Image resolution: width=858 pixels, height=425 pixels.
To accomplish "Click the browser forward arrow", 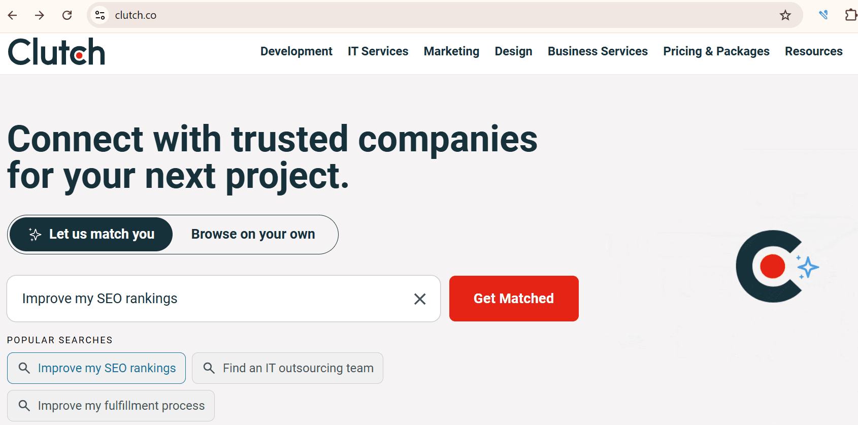I will pos(40,15).
